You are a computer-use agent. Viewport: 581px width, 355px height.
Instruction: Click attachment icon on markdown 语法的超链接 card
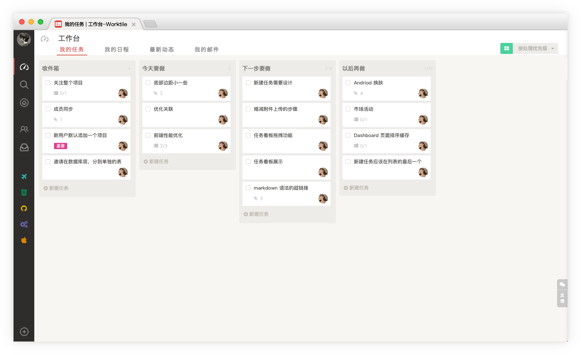(256, 199)
